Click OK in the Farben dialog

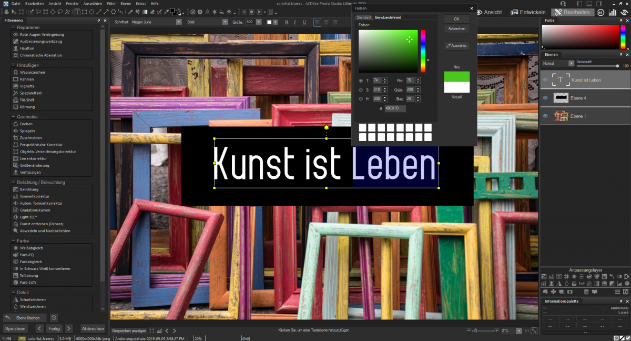(x=456, y=19)
